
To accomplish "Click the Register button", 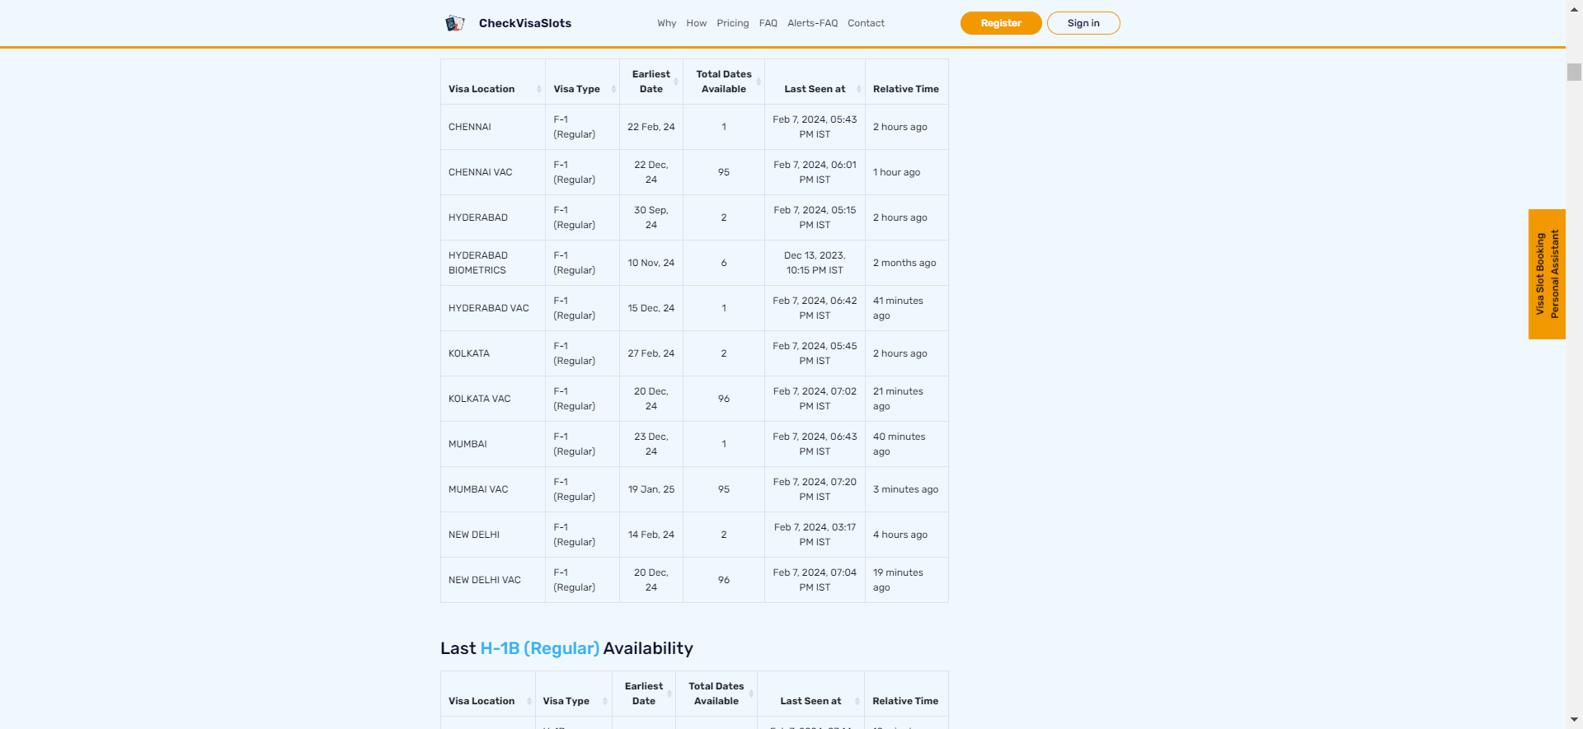I will tap(1001, 23).
